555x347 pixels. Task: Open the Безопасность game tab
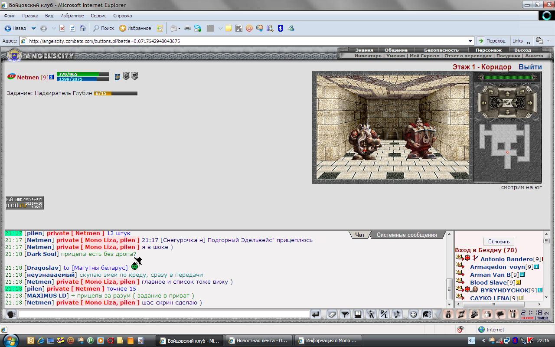coord(441,50)
